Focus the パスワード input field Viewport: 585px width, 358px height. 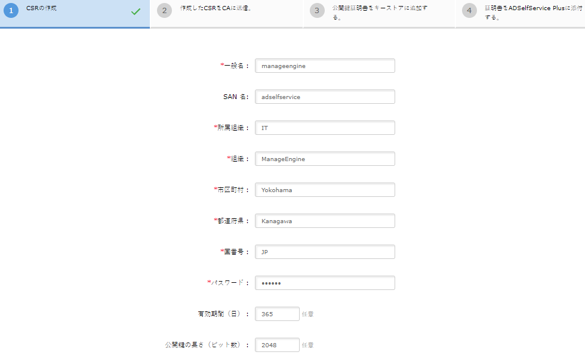coord(325,283)
